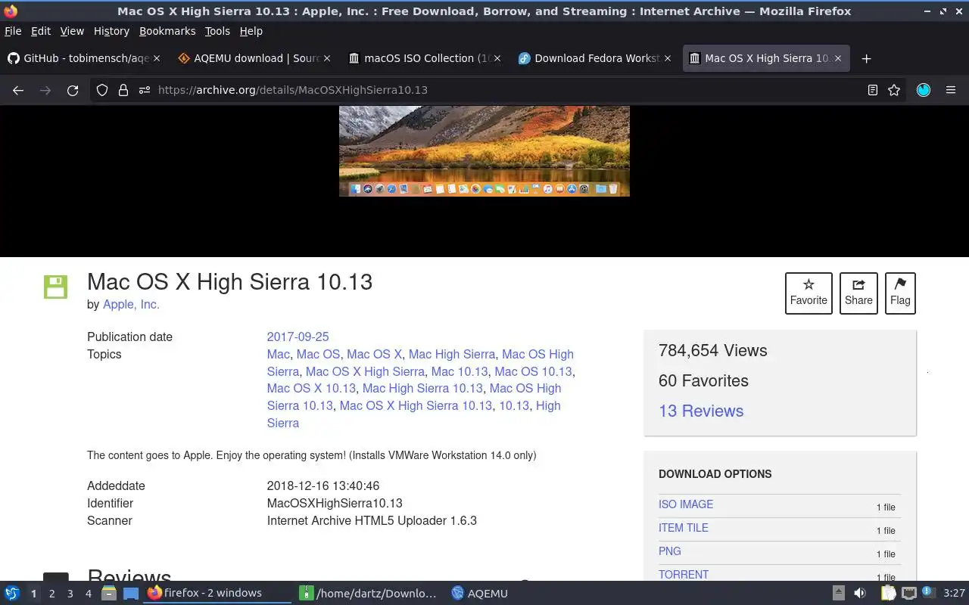Switch to workspace 4 in the pager

pyautogui.click(x=88, y=594)
